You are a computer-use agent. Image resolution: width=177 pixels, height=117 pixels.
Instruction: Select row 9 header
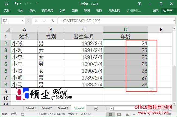5,91
